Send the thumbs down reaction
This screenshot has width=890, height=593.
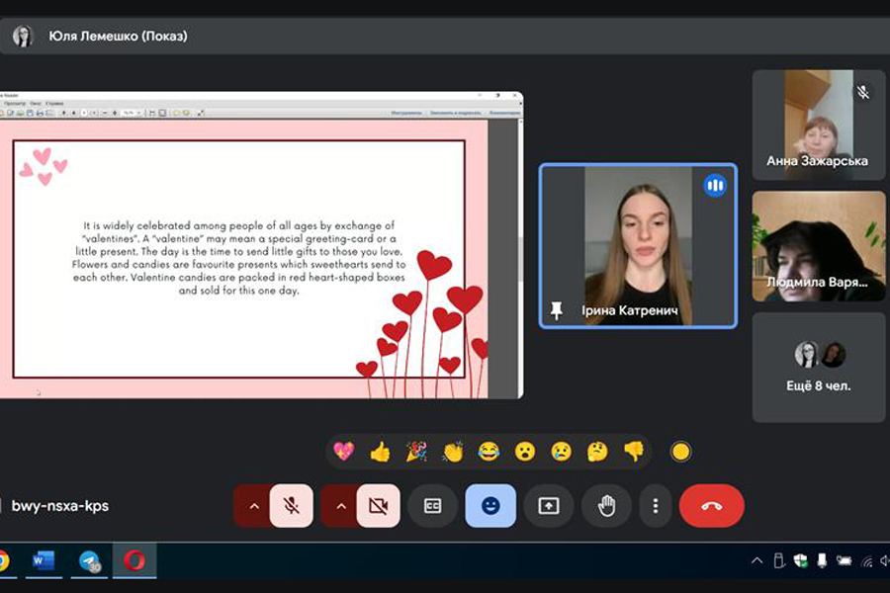coord(634,452)
